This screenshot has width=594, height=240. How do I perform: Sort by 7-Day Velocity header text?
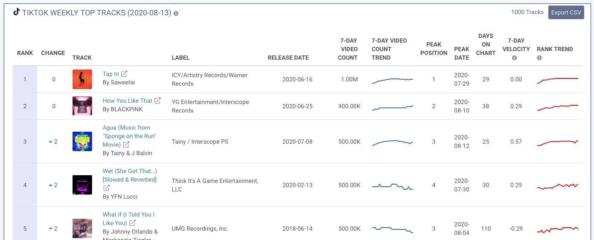[516, 45]
